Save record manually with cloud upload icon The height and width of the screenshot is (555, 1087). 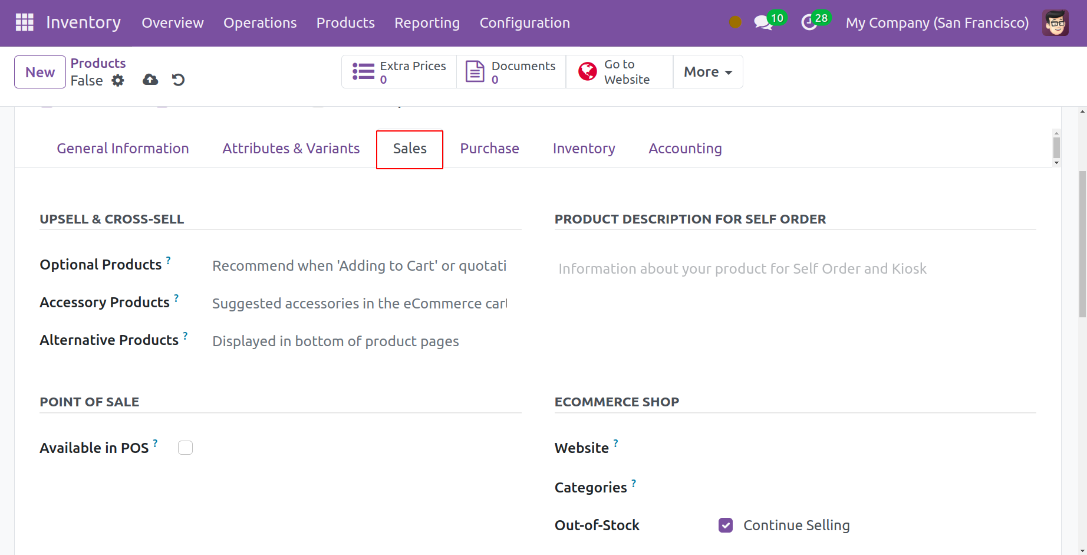point(150,80)
